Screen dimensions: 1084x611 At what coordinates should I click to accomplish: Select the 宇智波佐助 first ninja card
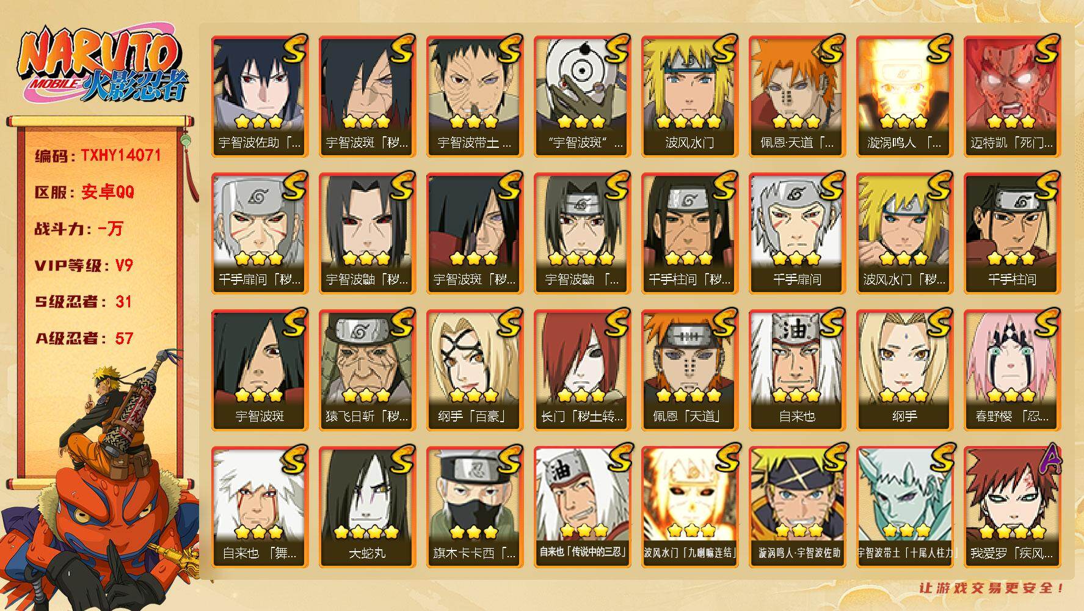[260, 96]
